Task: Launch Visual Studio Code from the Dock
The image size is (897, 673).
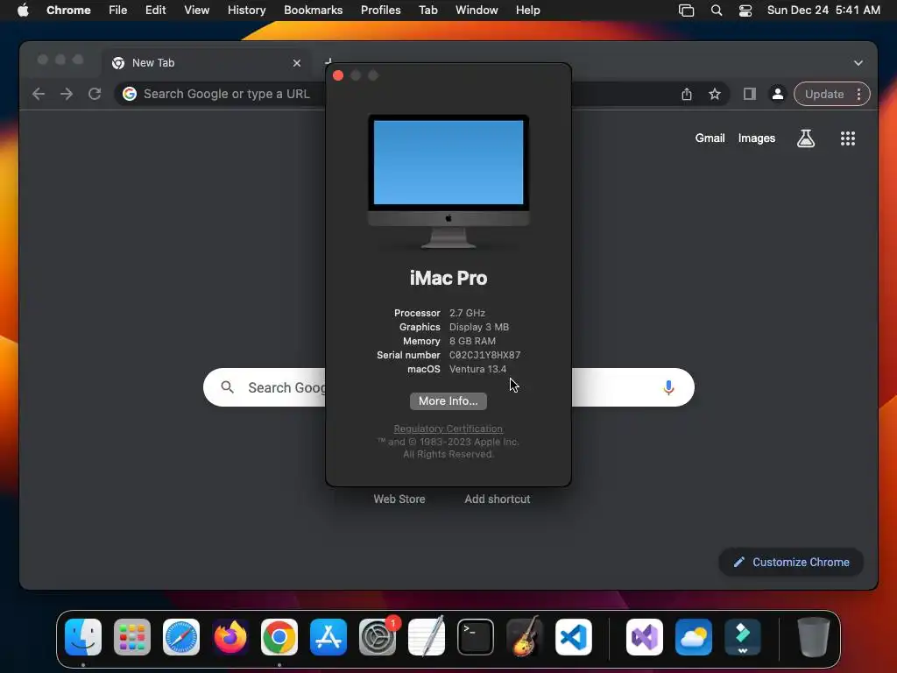Action: tap(574, 637)
